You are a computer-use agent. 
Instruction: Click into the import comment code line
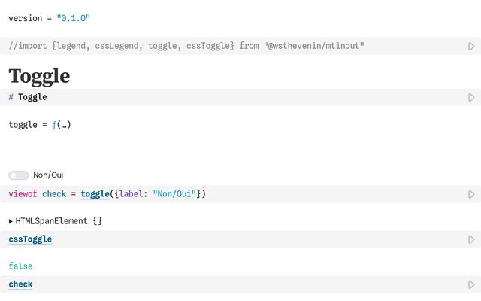click(186, 46)
